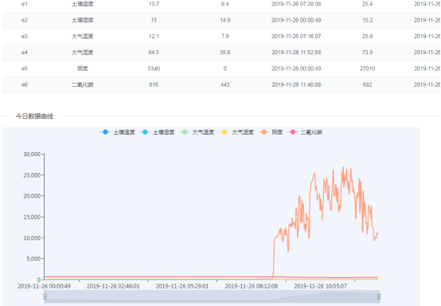Click 大气湿度 name in the e4 table row
Viewport: 441px width, 306px height.
click(x=83, y=53)
